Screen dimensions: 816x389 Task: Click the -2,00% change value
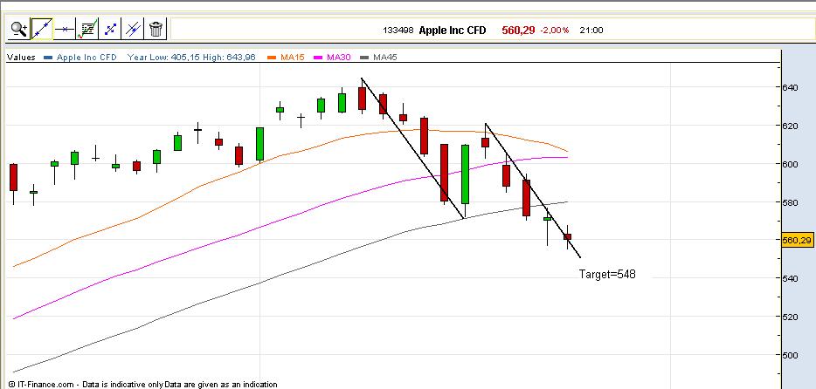554,31
